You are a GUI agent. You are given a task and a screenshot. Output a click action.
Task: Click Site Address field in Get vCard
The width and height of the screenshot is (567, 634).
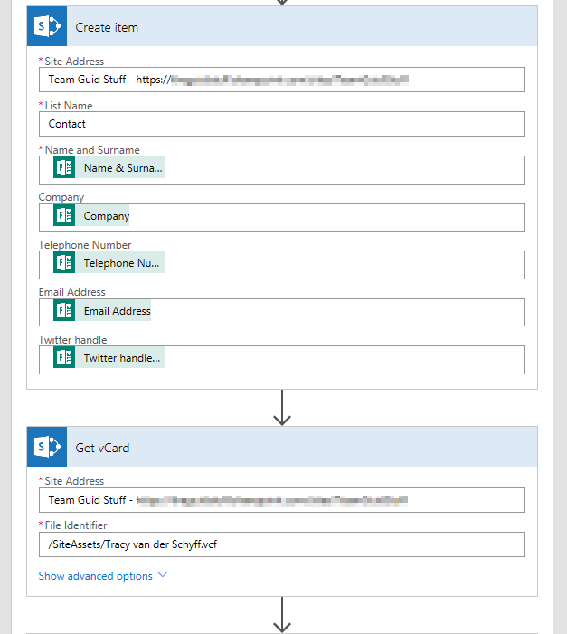tap(281, 500)
